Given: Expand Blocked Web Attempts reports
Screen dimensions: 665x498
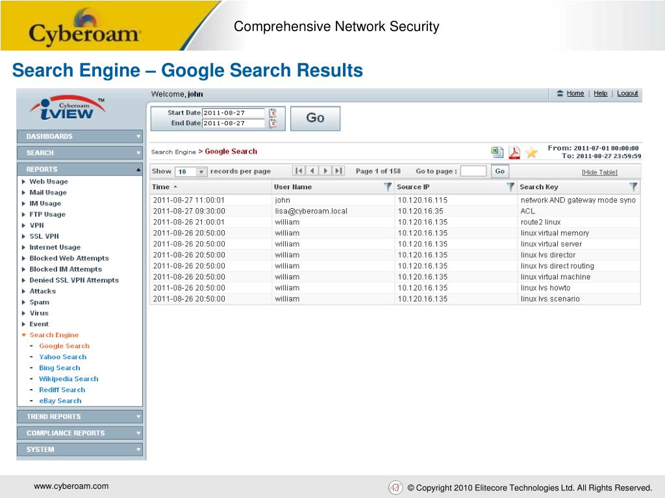Looking at the screenshot, I should [x=69, y=258].
